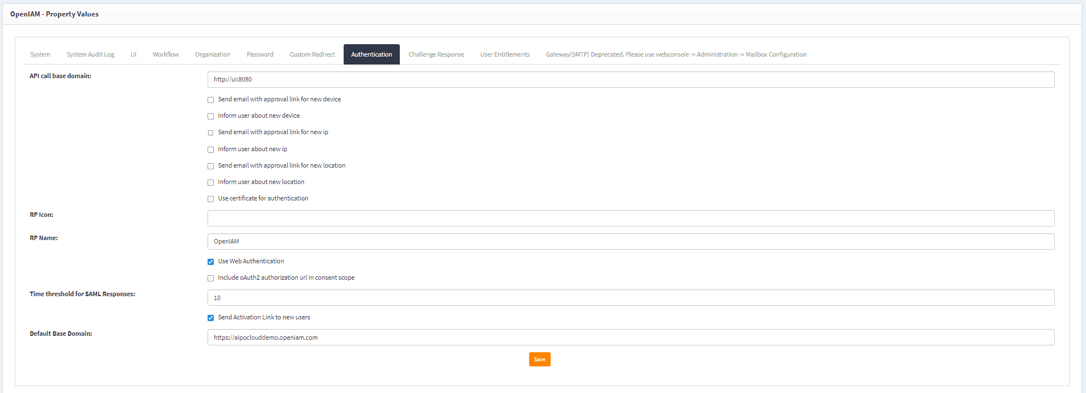Focus the empty RP Icon input field
This screenshot has width=1086, height=393.
pyautogui.click(x=631, y=219)
